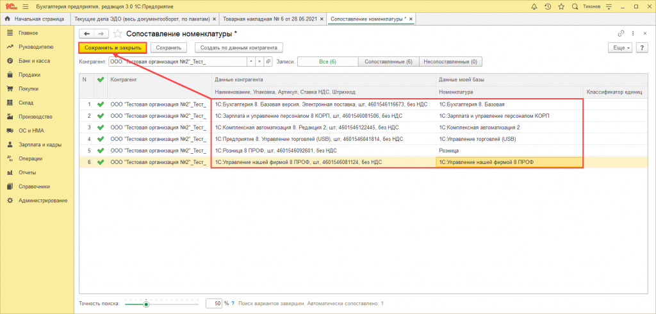Click green checkmark in row 3
Viewport: 656px width, 314px height.
tap(100, 128)
